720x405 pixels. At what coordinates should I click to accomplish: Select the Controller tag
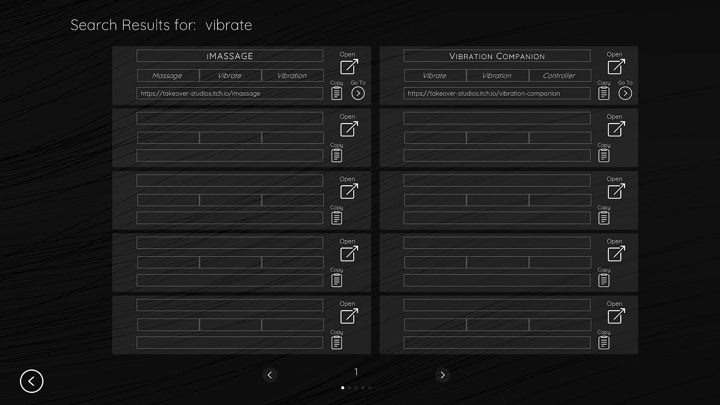559,75
